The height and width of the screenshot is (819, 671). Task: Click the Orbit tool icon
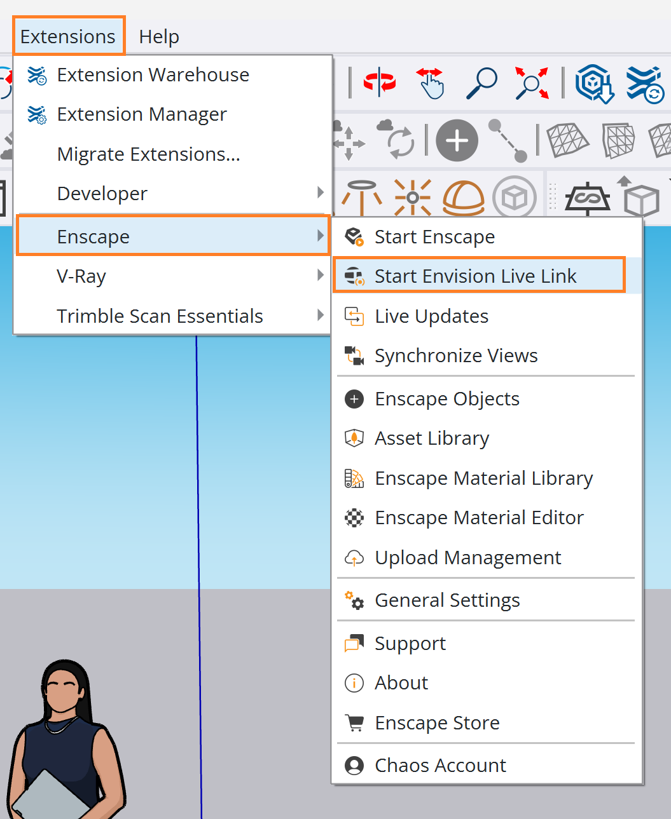click(x=380, y=83)
